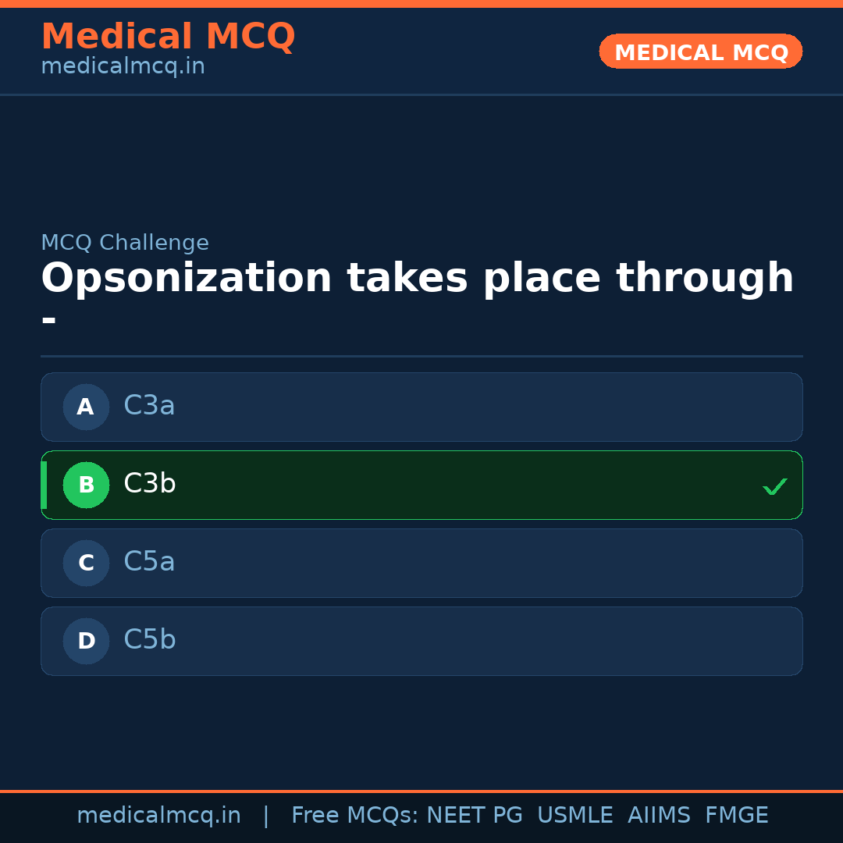
Task: Select answer option C5b
Action: [x=421, y=641]
